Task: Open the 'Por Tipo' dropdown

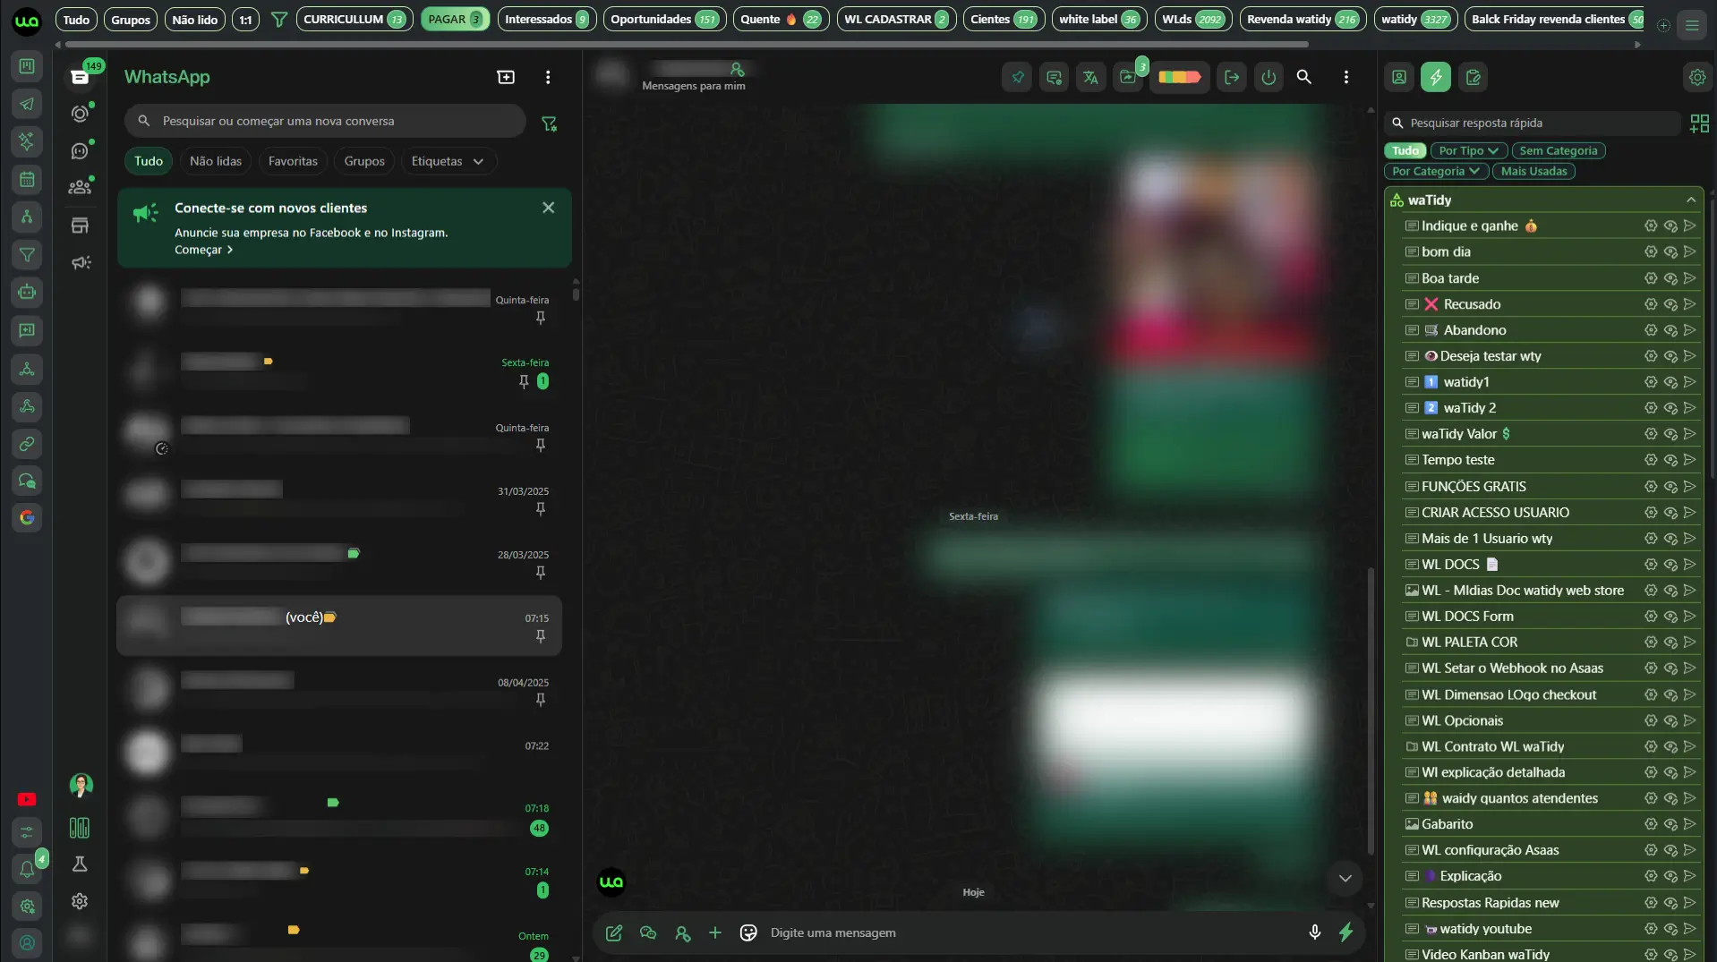Action: click(1468, 150)
